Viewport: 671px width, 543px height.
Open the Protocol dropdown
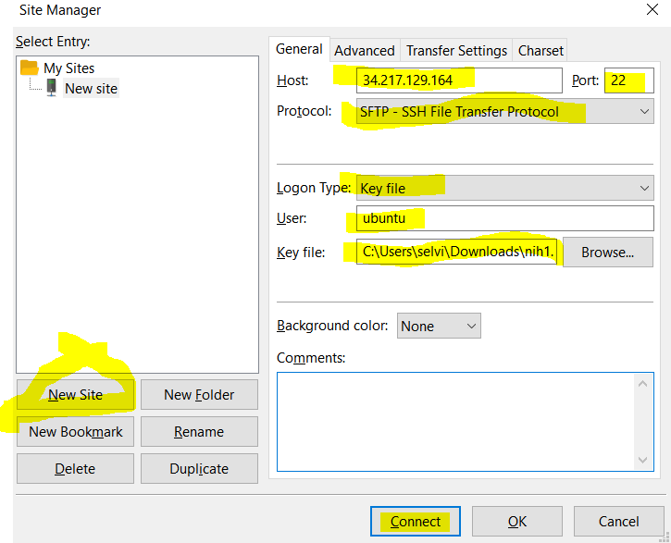(505, 112)
